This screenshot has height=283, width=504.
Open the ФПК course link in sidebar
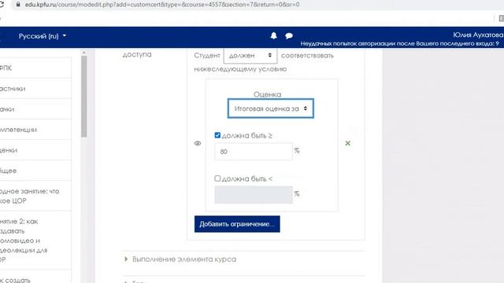tap(35, 68)
